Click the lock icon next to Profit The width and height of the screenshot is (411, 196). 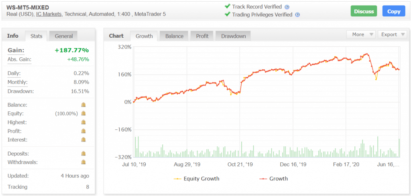point(83,131)
